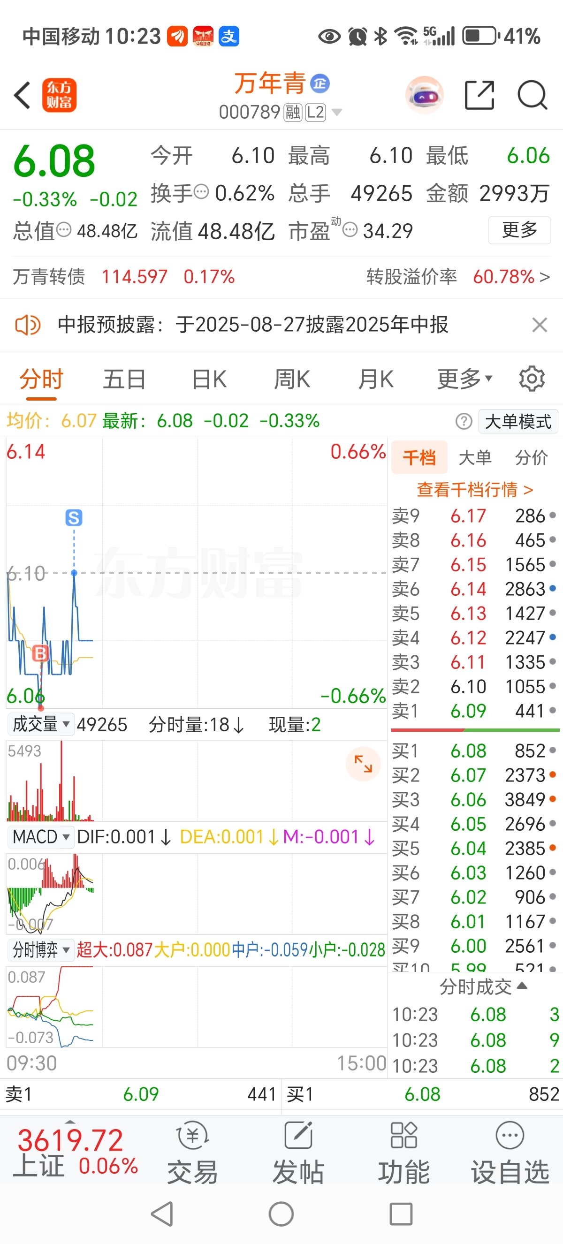This screenshot has width=563, height=1244.
Task: Open the 上证 3619.72 index ticker
Action: pyautogui.click(x=76, y=1152)
